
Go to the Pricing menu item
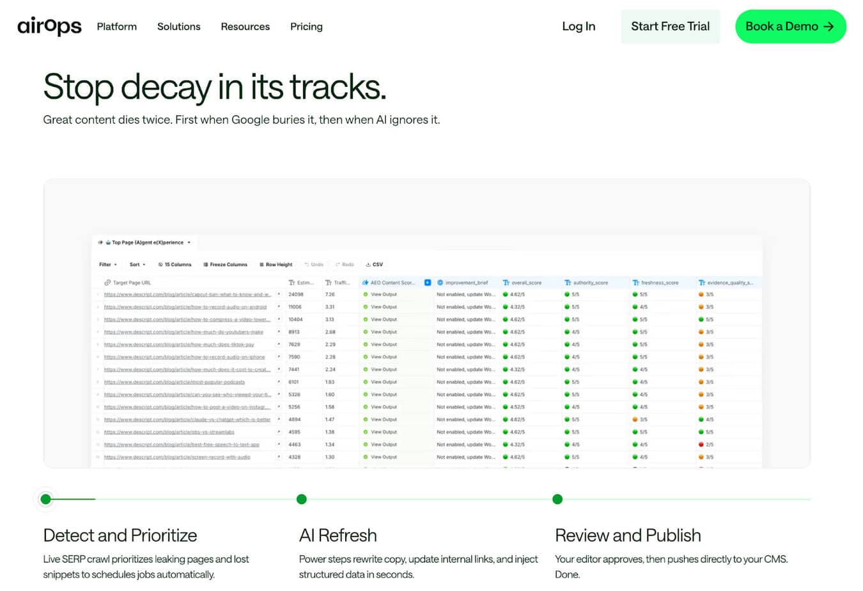(306, 27)
